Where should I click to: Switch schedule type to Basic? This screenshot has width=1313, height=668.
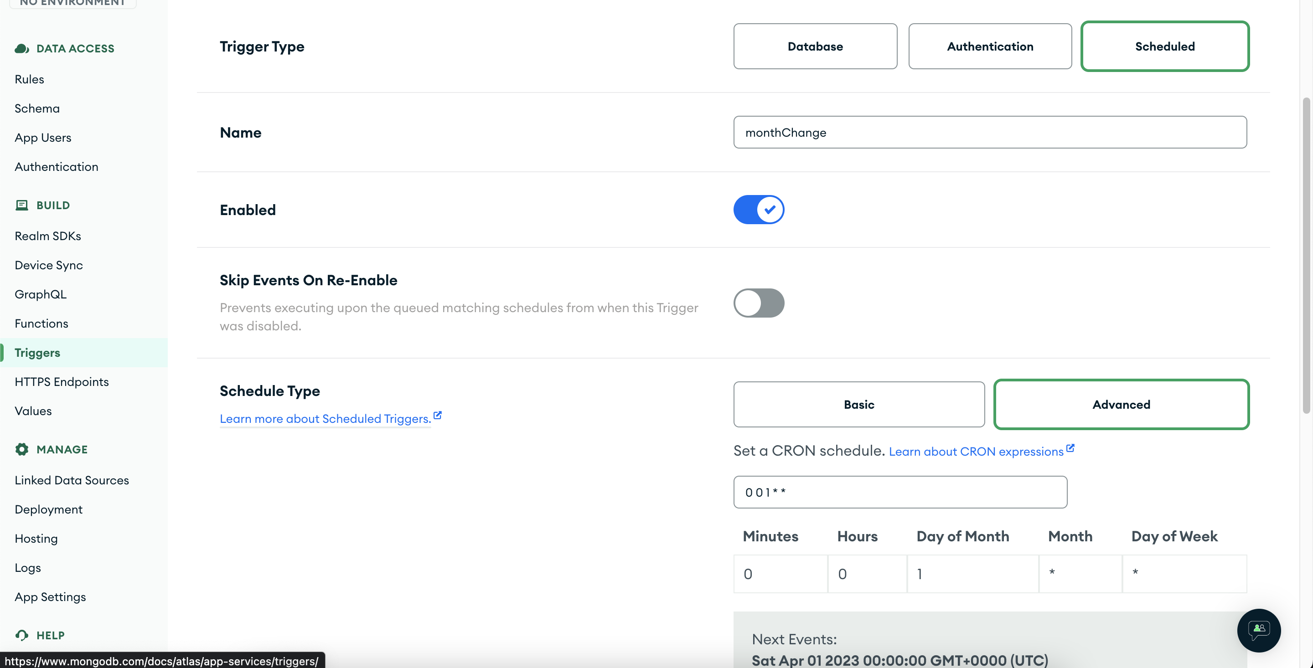[x=859, y=405]
